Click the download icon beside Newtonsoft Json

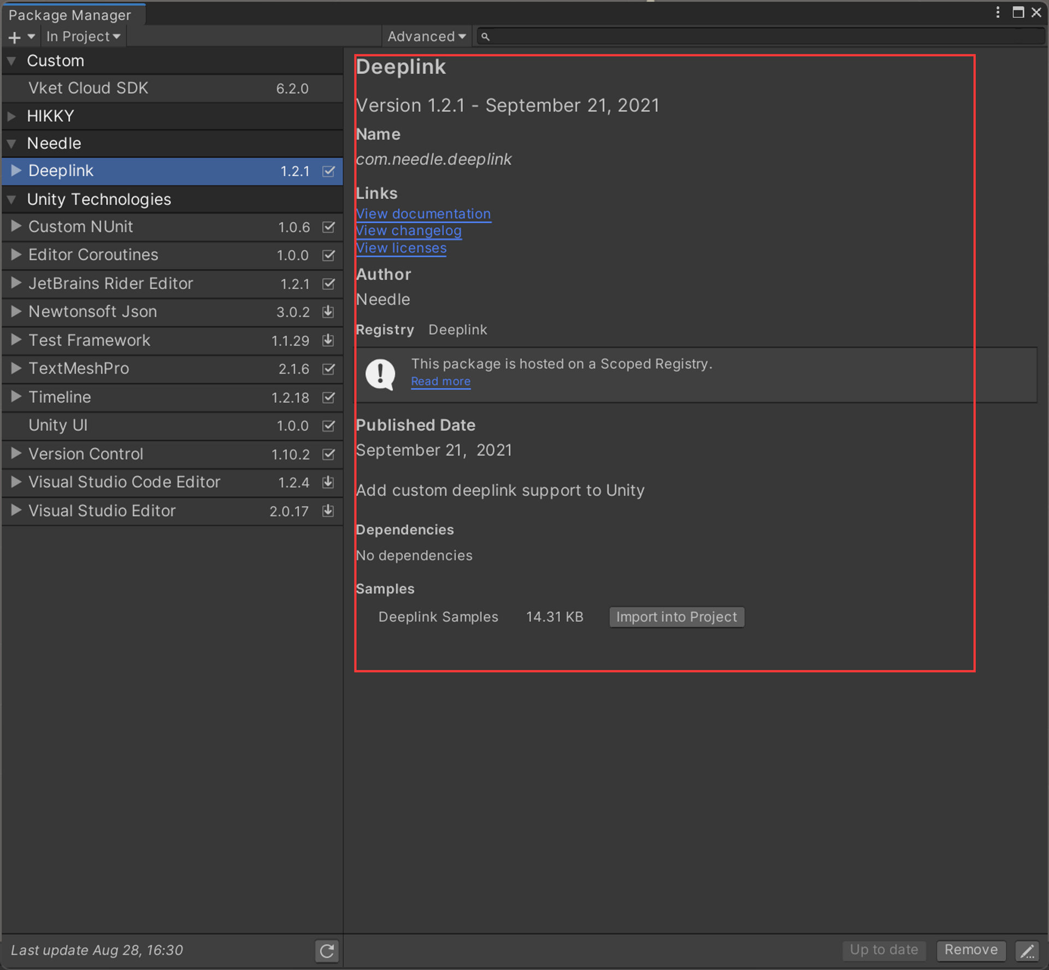pos(328,312)
